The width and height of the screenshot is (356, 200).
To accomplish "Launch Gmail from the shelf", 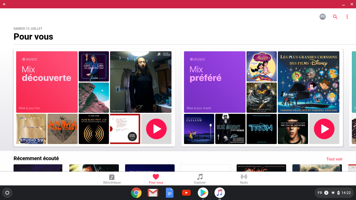I will click(153, 193).
